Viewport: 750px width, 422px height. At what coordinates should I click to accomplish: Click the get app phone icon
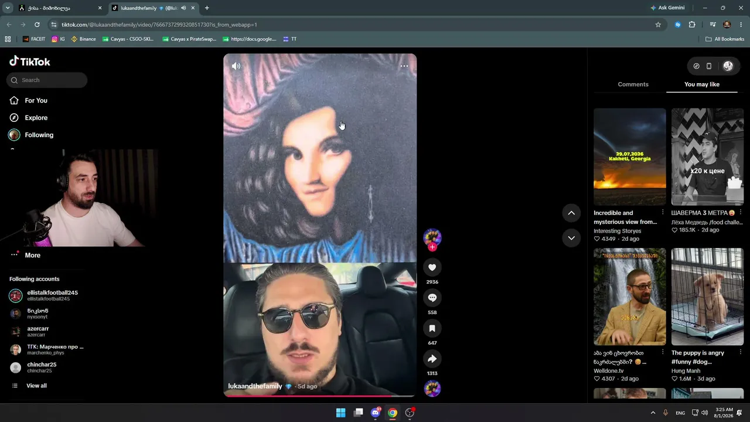(709, 66)
